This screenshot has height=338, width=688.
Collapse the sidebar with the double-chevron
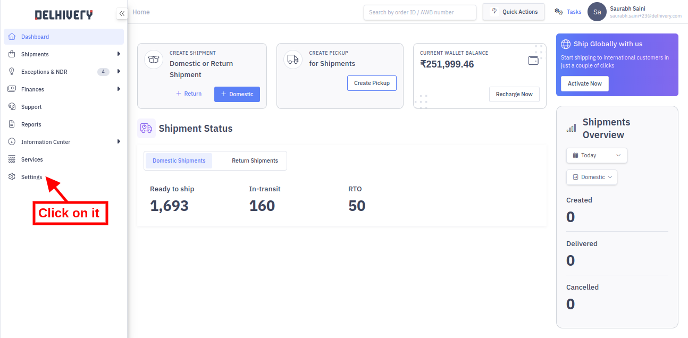(122, 13)
